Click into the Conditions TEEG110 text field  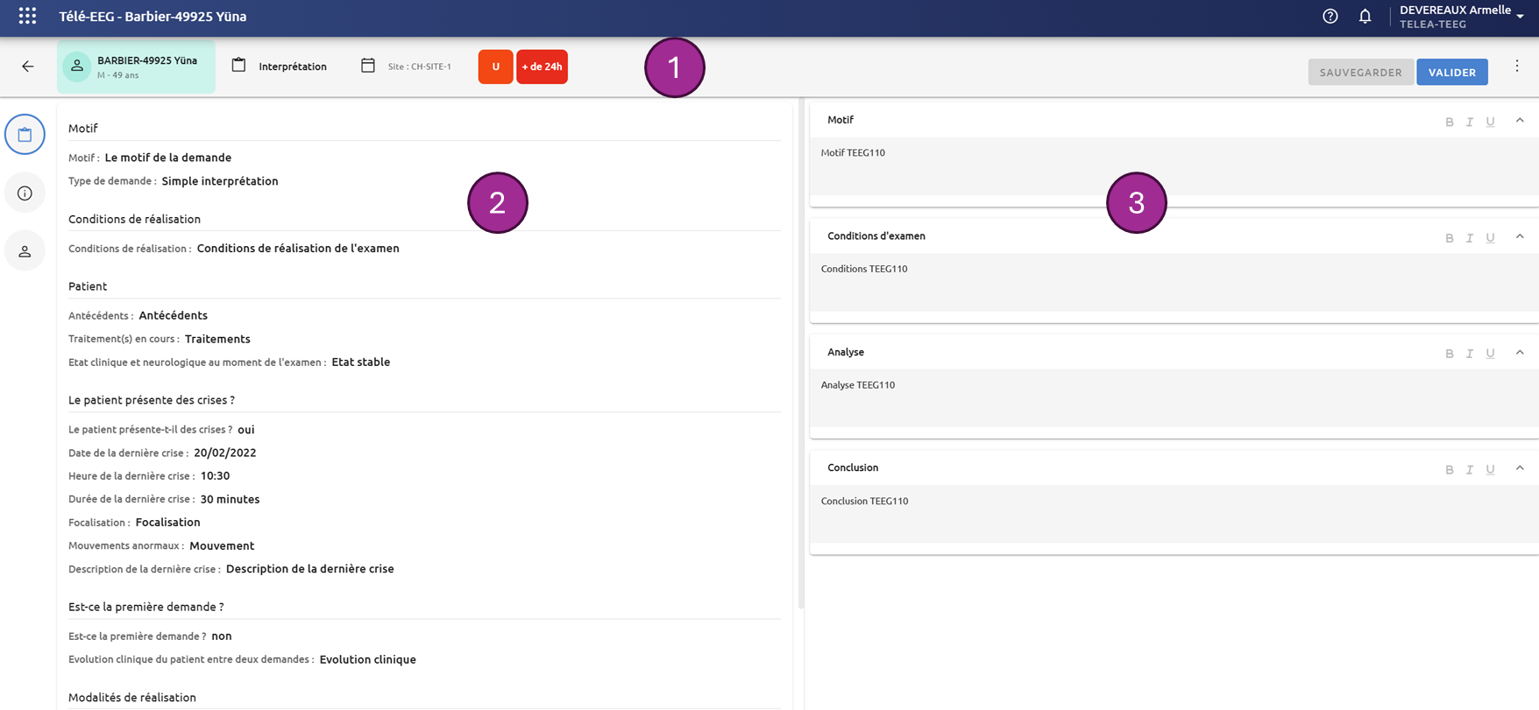click(1174, 282)
